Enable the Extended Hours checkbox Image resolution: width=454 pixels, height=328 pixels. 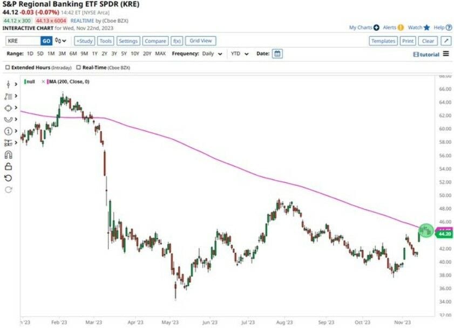(x=8, y=68)
